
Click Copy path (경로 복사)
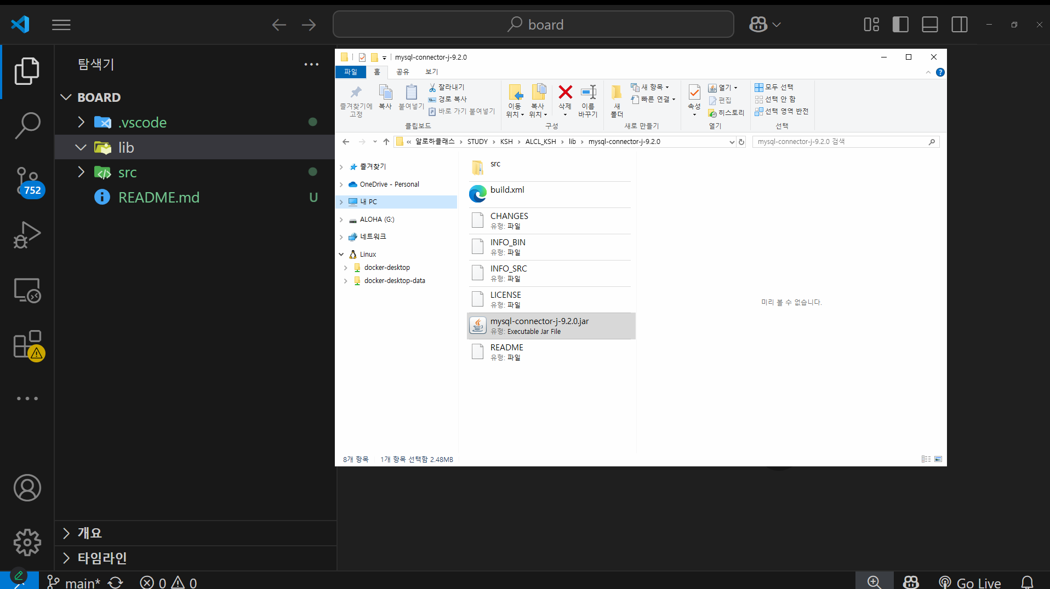coord(448,100)
